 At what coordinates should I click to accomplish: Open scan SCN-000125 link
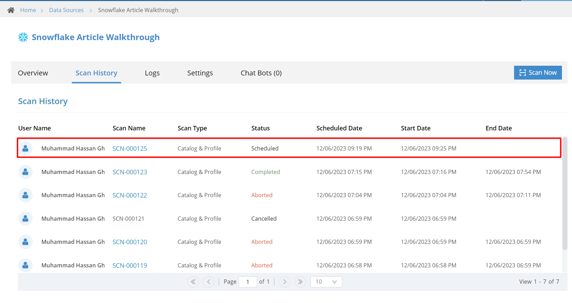pos(130,148)
